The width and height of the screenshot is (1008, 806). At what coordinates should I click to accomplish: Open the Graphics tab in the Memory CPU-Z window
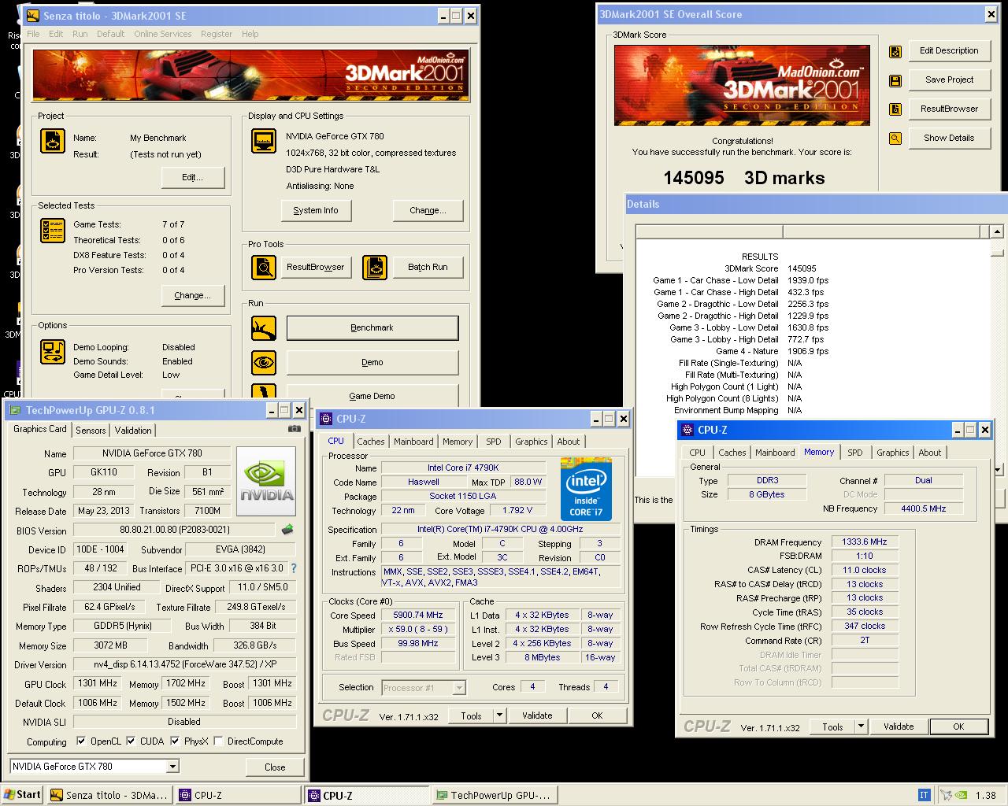coord(892,453)
